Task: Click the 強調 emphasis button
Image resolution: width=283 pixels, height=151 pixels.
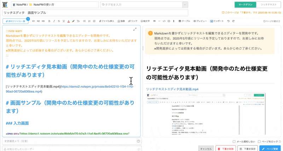Action: (x=121, y=21)
